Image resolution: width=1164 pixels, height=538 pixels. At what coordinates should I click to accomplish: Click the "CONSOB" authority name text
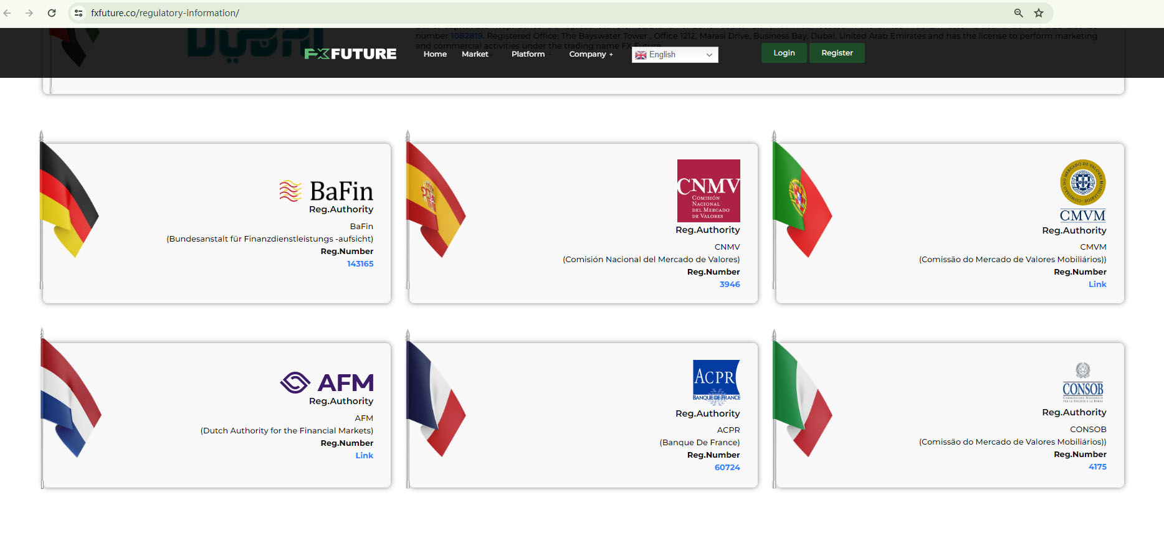tap(1088, 430)
